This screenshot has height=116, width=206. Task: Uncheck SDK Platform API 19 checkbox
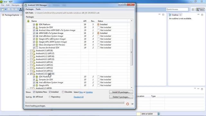point(34,24)
